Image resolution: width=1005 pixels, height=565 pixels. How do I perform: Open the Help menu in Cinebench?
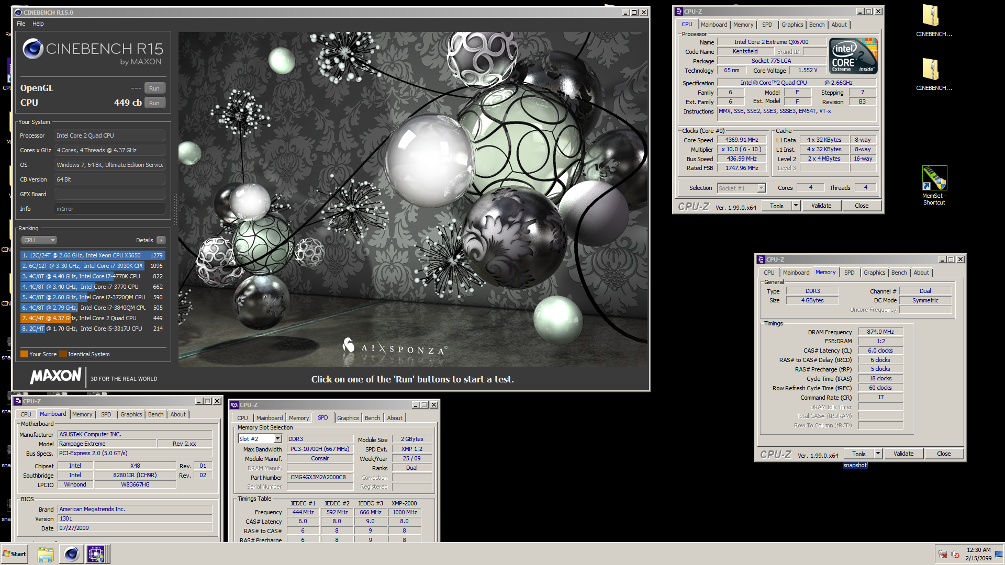(38, 24)
